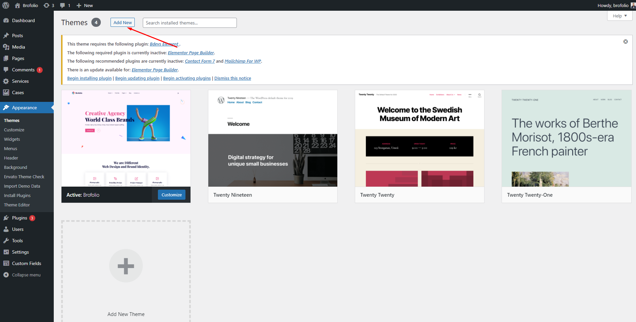Screen dimensions: 636x322
Task: Click the Twenty Twenty theme name
Action: tap(377, 195)
